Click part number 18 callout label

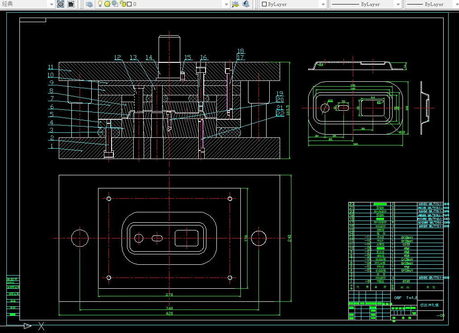pyautogui.click(x=240, y=52)
